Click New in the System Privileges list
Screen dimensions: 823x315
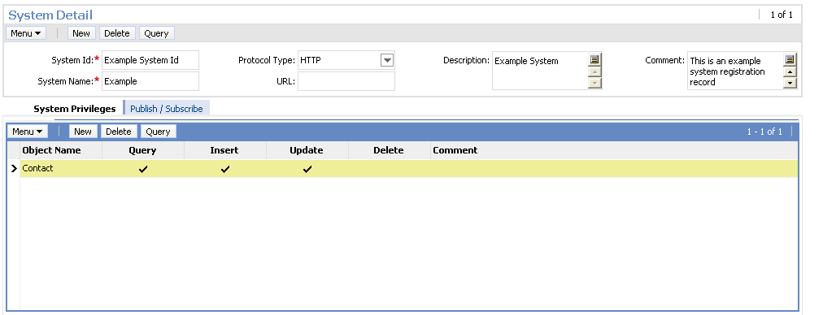[83, 132]
